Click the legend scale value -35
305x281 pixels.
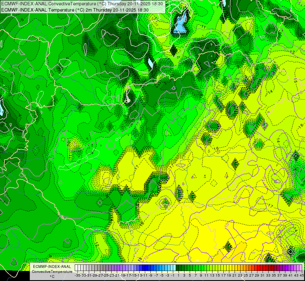78,276
